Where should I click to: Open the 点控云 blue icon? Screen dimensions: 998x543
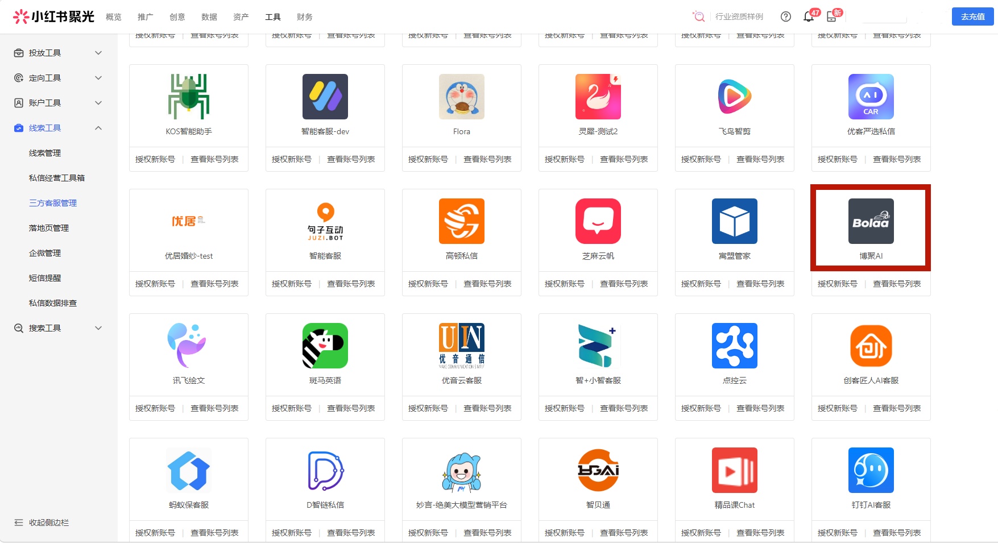tap(735, 346)
